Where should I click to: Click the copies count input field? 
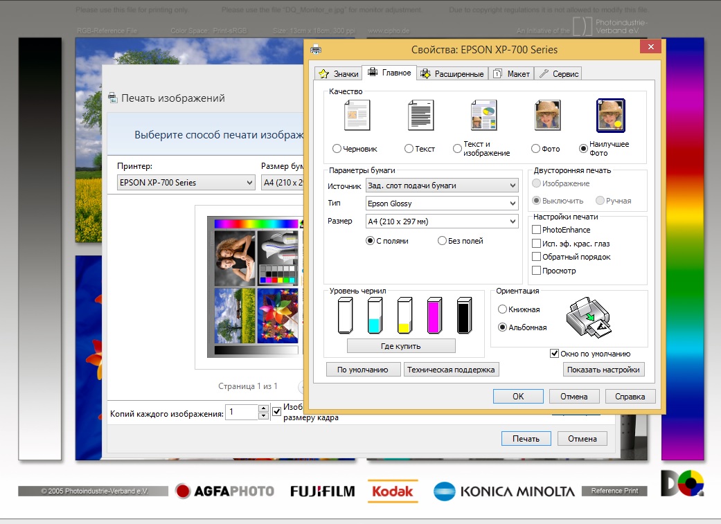pos(242,412)
